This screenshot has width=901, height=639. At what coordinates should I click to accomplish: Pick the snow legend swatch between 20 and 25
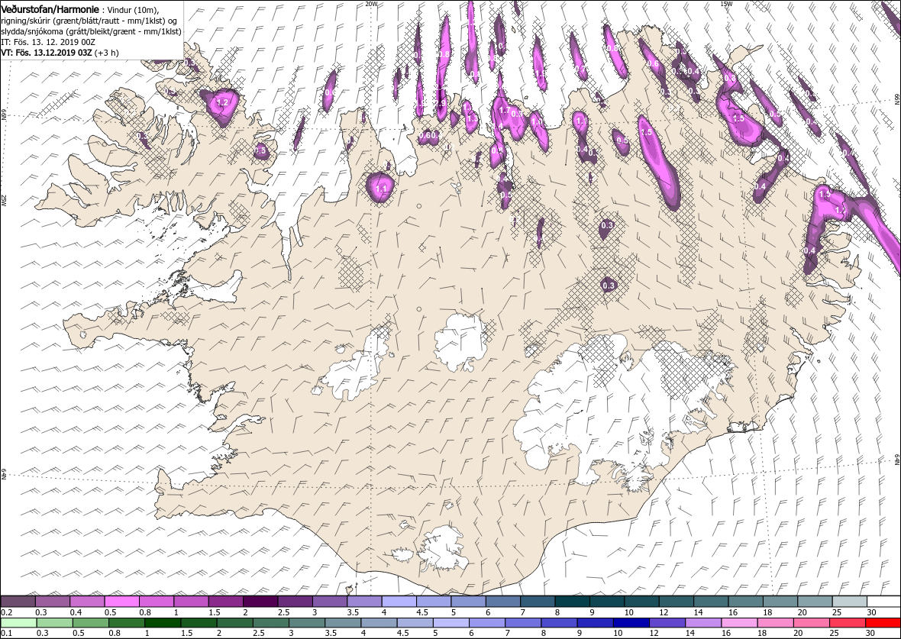[814, 601]
